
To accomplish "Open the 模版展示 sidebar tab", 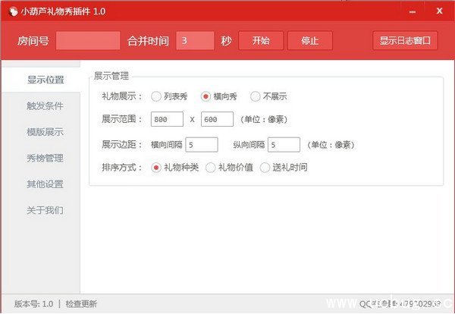I will click(x=45, y=132).
